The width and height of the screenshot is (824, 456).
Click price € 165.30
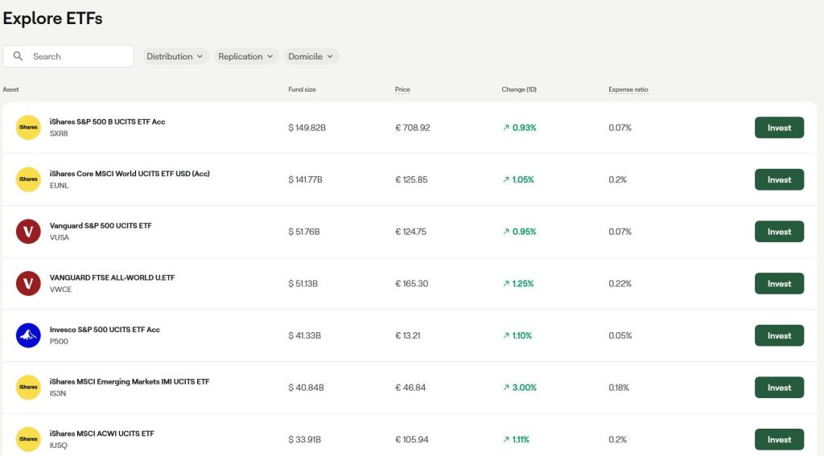(x=411, y=284)
